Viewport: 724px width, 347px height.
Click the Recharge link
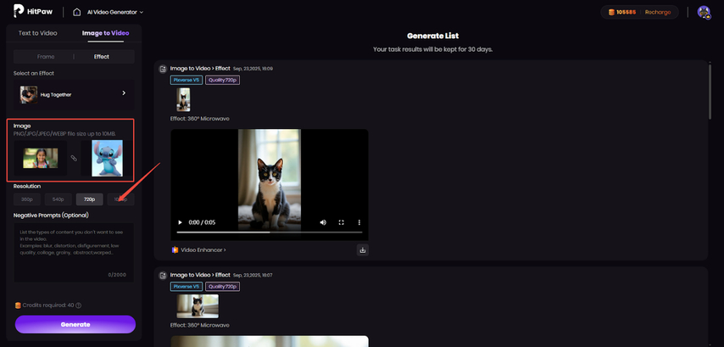[x=658, y=12]
